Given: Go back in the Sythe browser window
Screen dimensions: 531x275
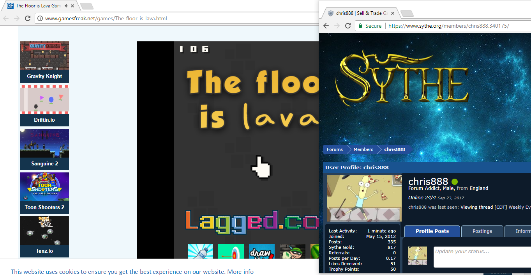Looking at the screenshot, I should click(x=326, y=26).
